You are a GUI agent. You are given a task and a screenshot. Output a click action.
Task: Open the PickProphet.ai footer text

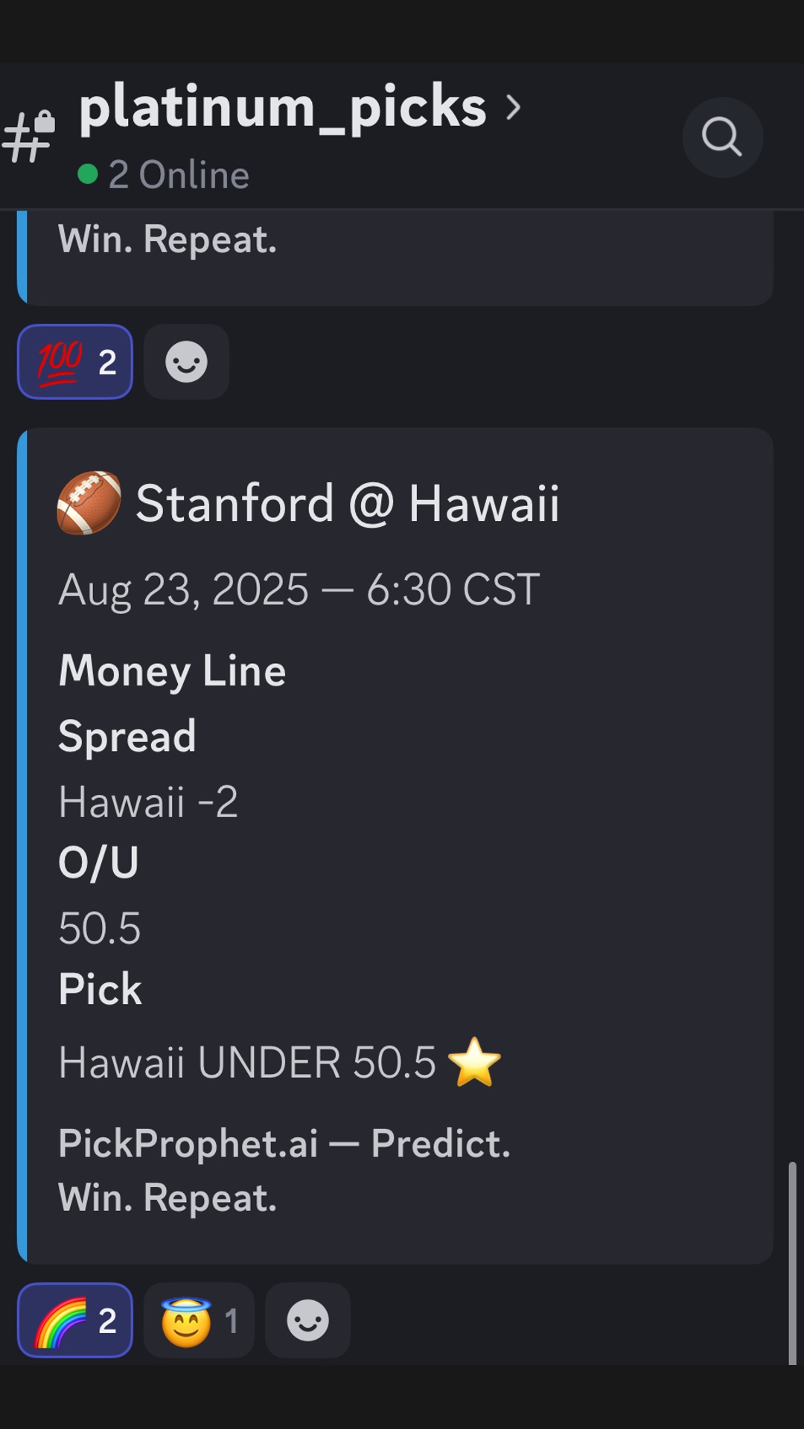coord(284,1170)
